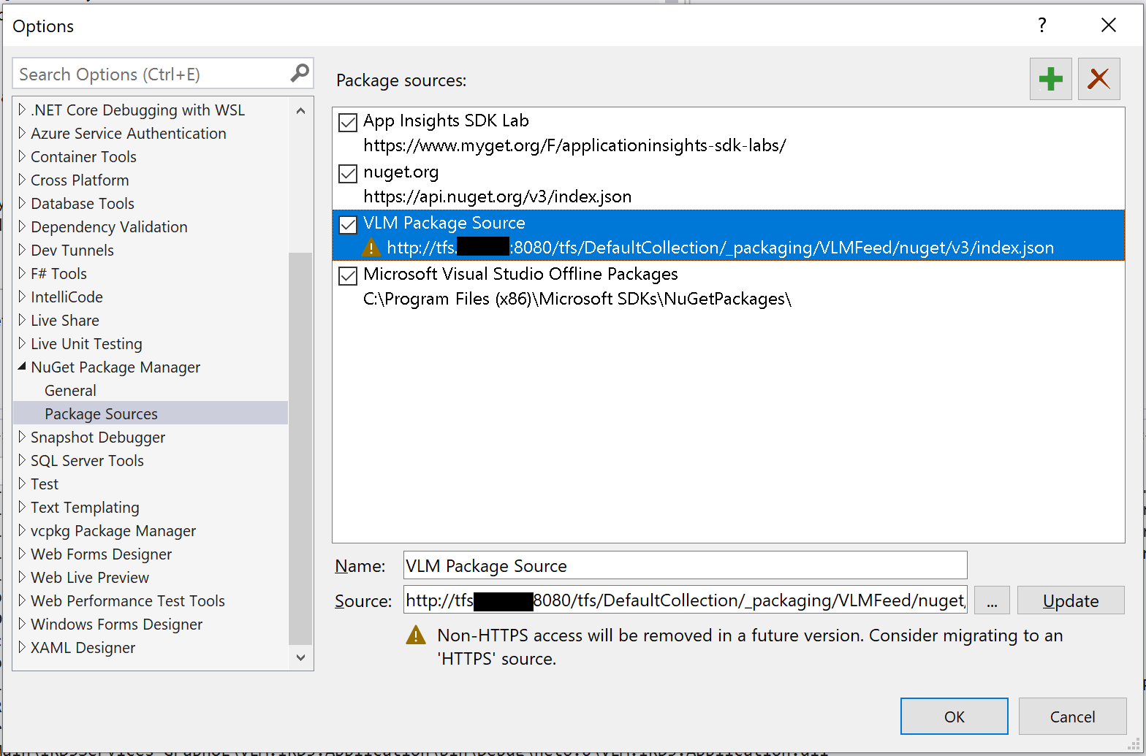The width and height of the screenshot is (1146, 756).
Task: Select the nuget.org source row
Action: click(x=729, y=184)
